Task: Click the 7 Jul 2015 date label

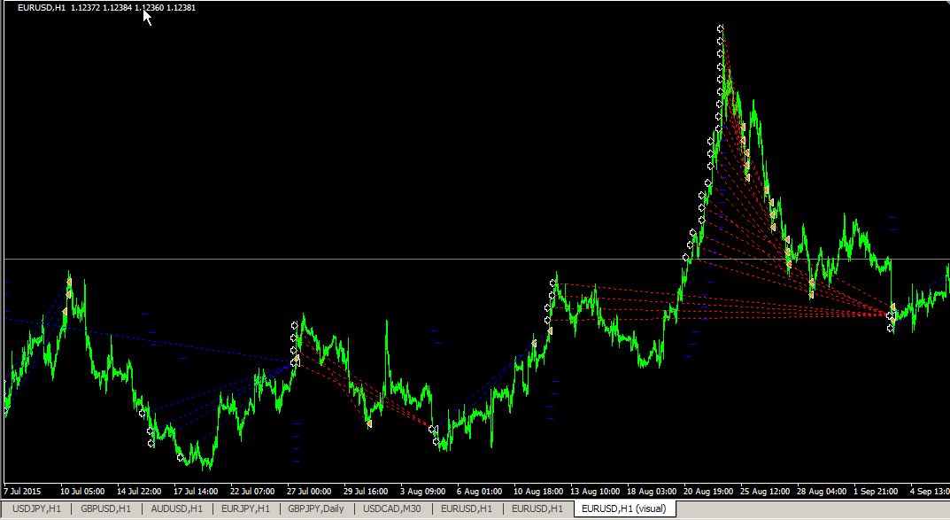Action: (x=22, y=492)
